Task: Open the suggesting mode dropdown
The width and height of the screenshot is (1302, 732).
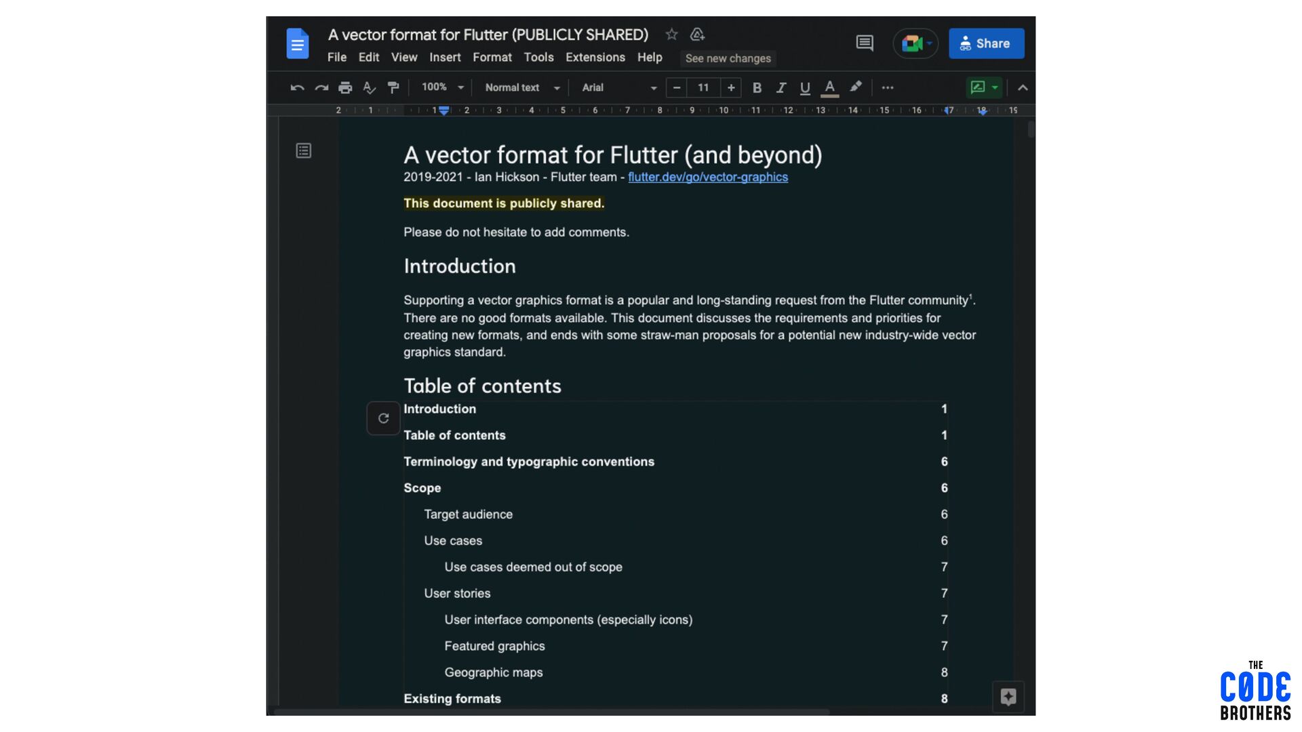Action: click(985, 87)
